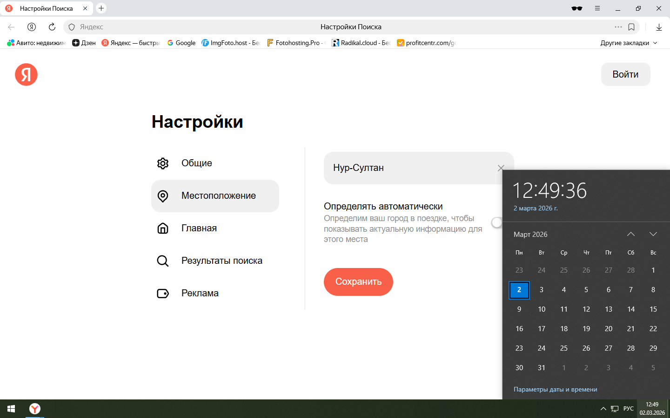Close the Настройки Поиска tab

[85, 8]
